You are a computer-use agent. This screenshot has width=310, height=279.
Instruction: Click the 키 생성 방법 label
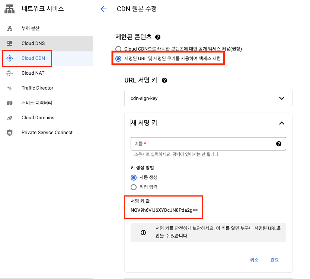142,168
